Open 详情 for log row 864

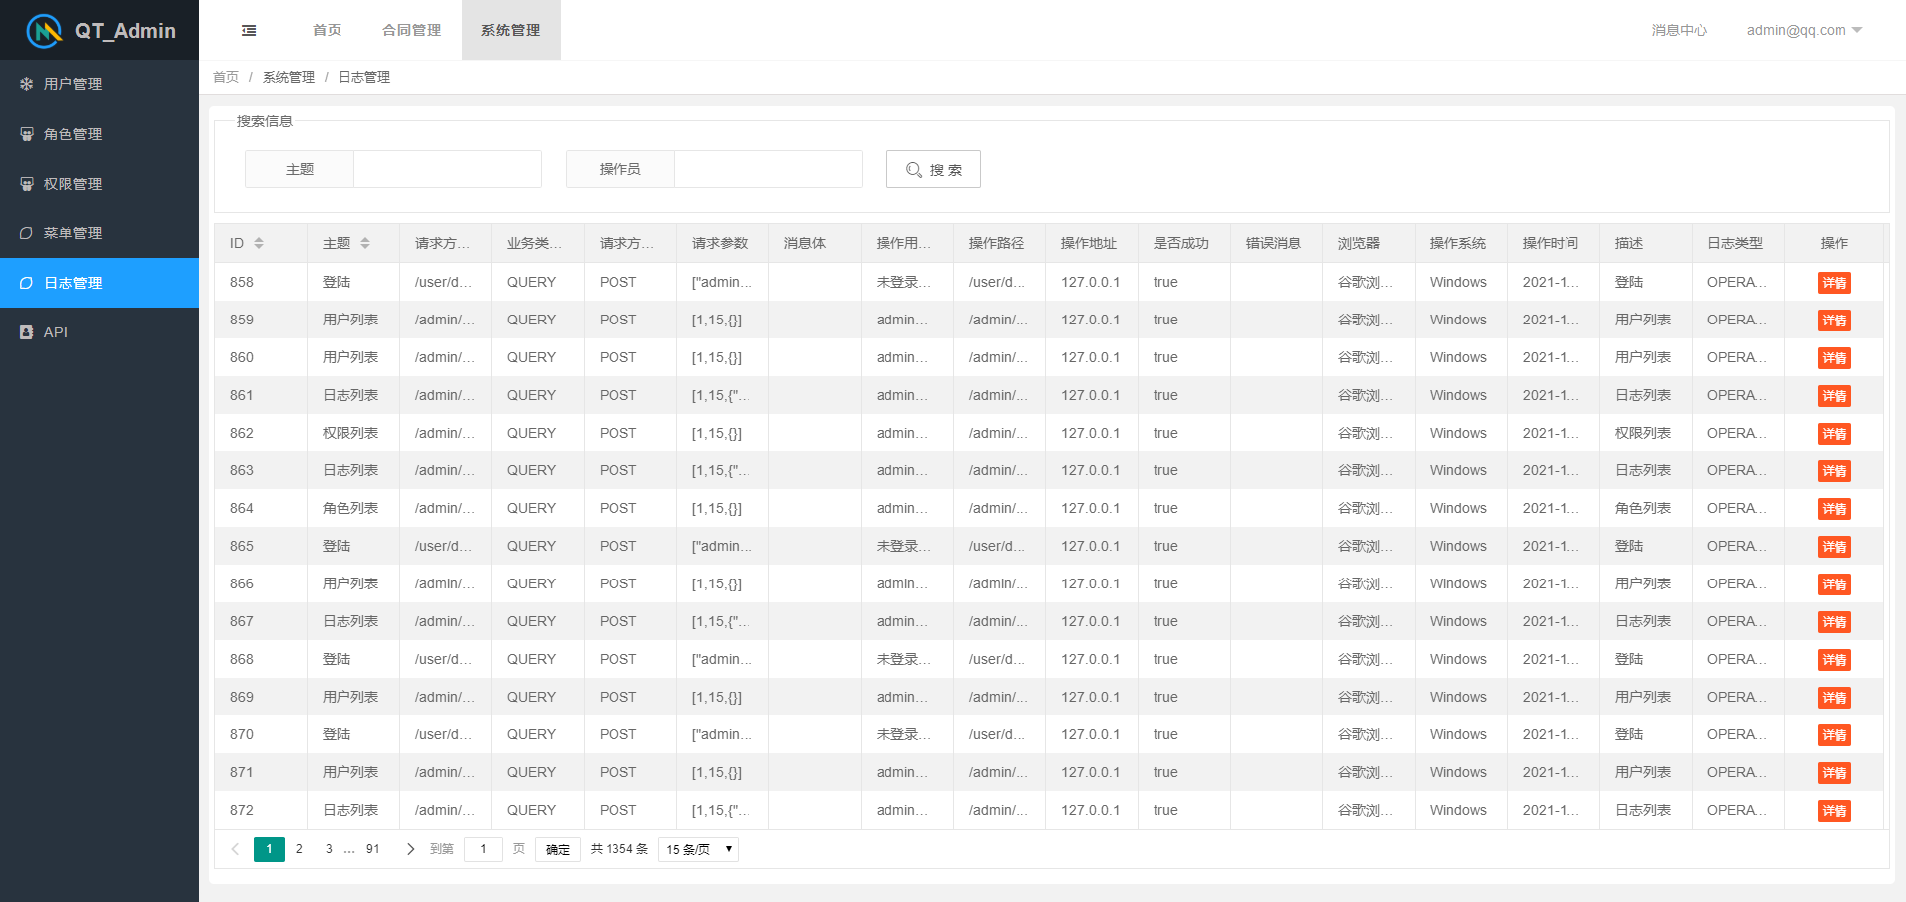1834,509
